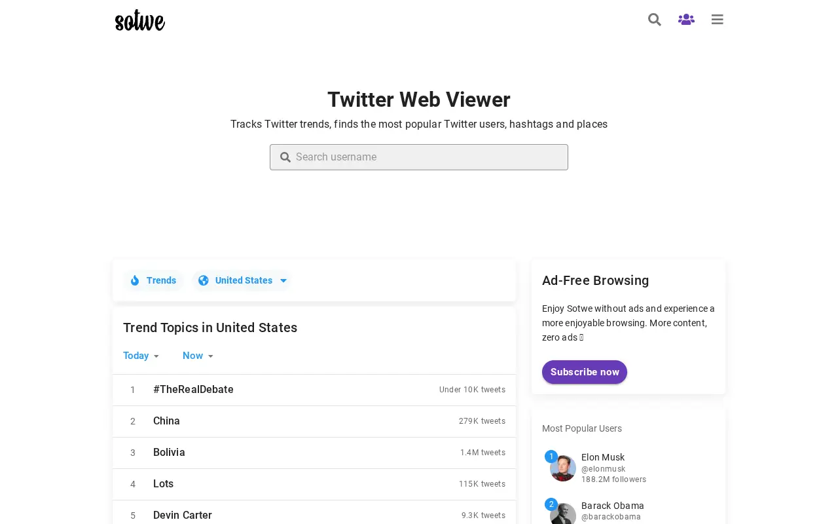This screenshot has width=838, height=524.
Task: Click the globe icon beside United States
Action: [204, 280]
